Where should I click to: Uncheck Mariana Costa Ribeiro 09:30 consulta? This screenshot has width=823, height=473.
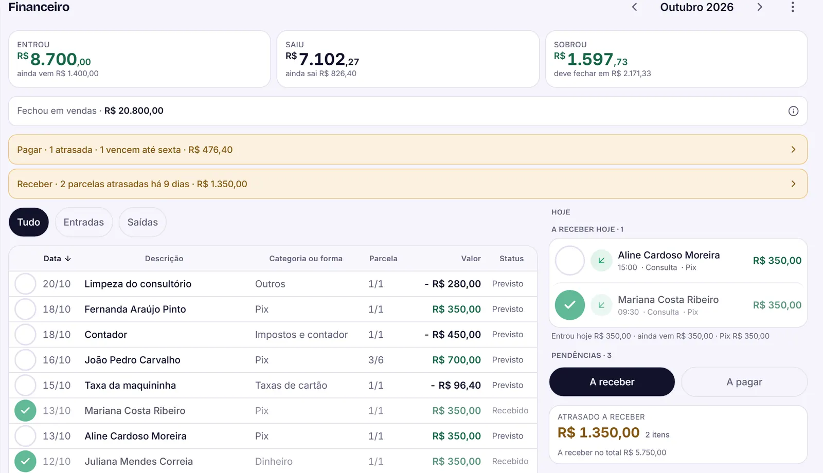570,305
